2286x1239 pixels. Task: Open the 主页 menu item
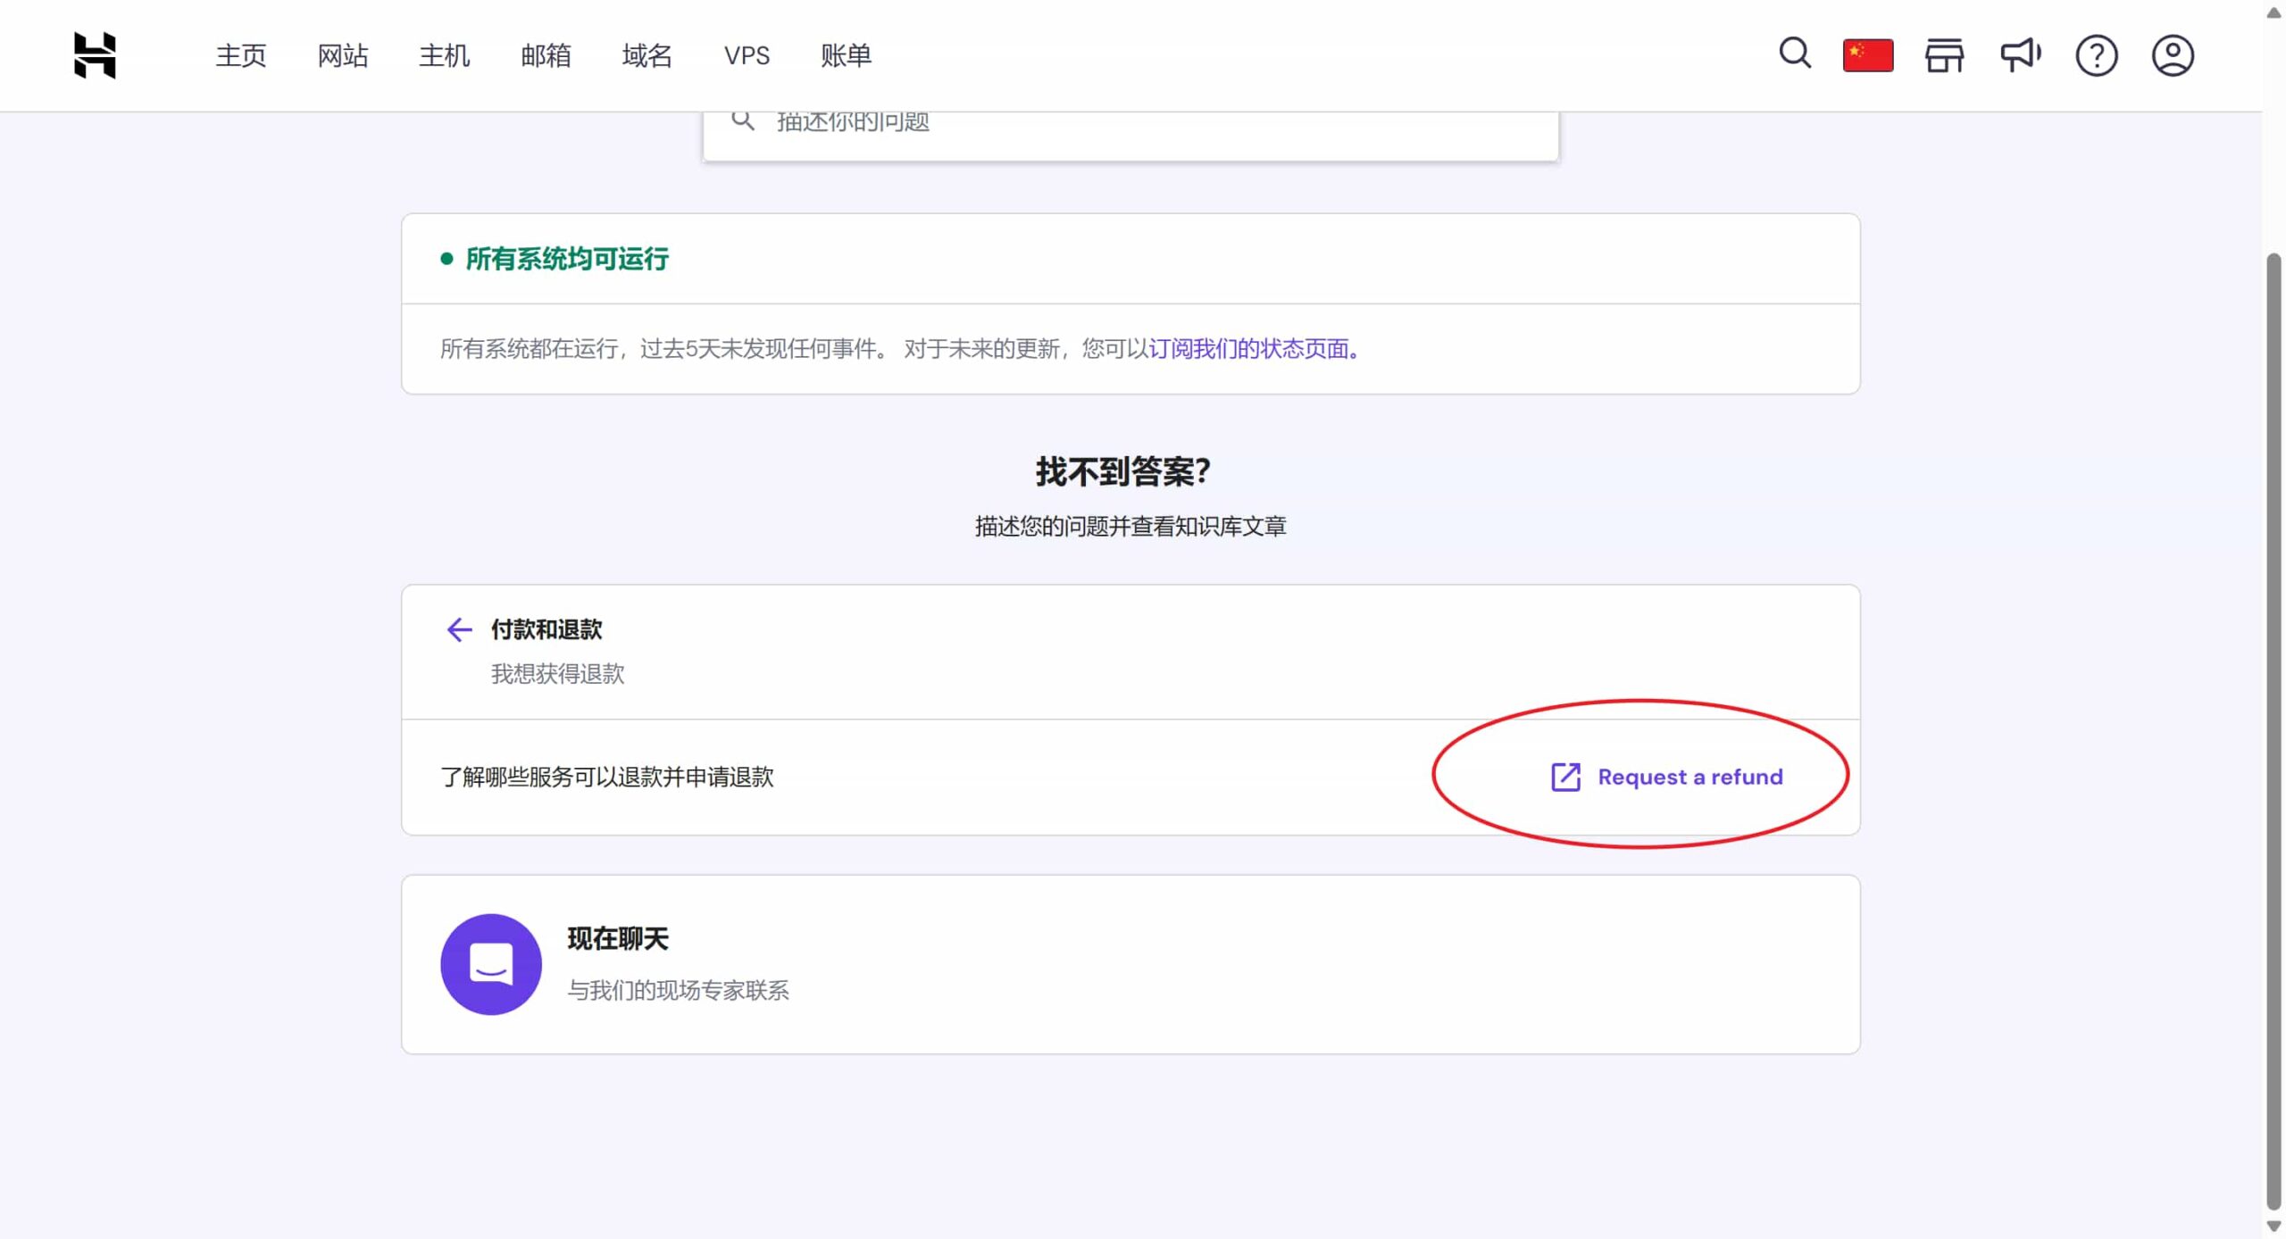241,55
